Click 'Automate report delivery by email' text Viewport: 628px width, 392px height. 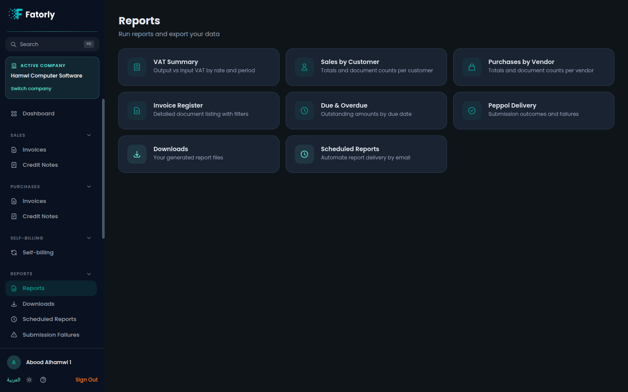click(366, 158)
